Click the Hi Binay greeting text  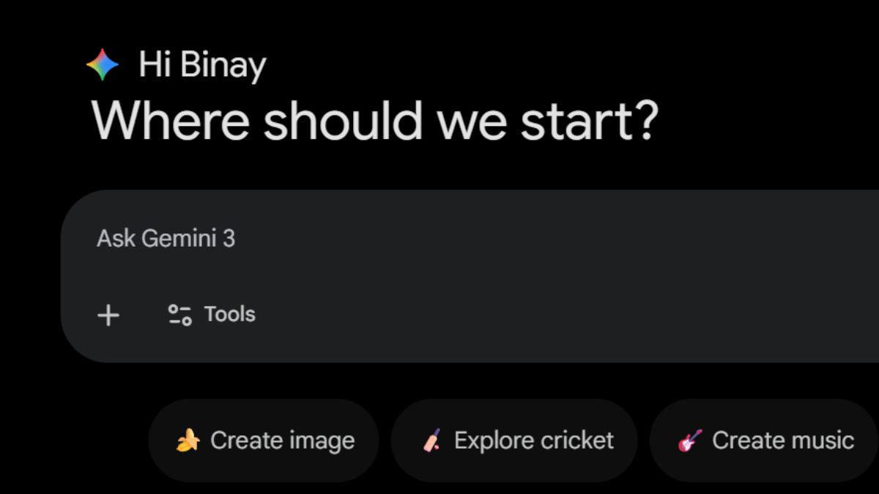point(202,66)
